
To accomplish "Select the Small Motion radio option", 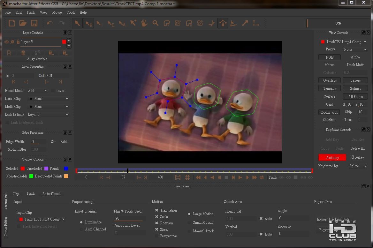I will pyautogui.click(x=189, y=222).
